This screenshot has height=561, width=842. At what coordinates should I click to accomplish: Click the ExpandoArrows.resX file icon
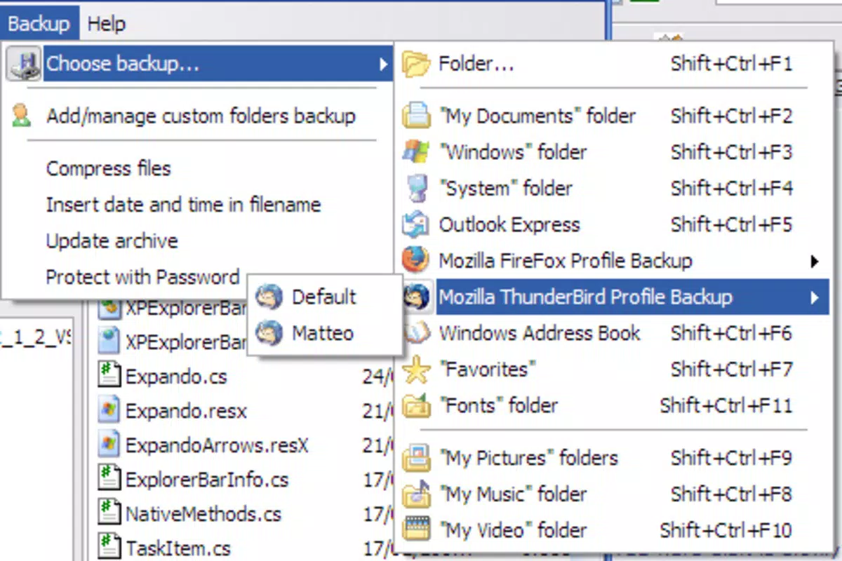click(109, 445)
